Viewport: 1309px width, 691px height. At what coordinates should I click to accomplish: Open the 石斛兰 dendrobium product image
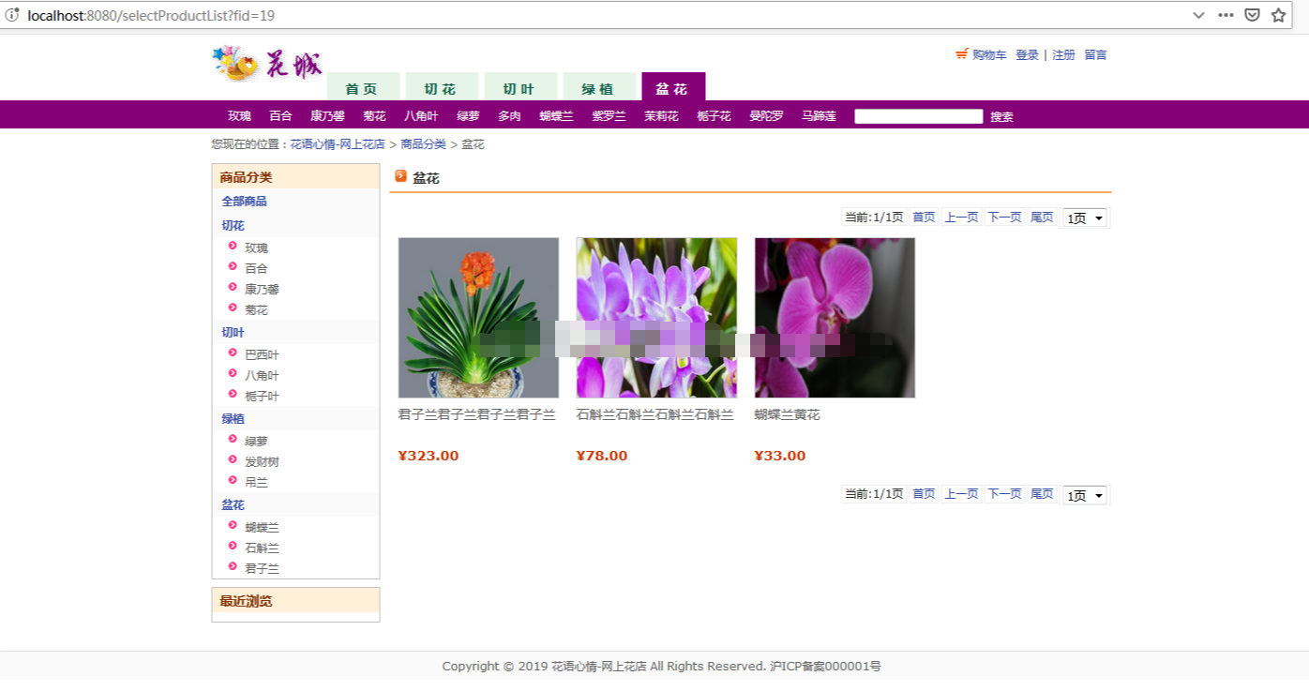tap(656, 318)
